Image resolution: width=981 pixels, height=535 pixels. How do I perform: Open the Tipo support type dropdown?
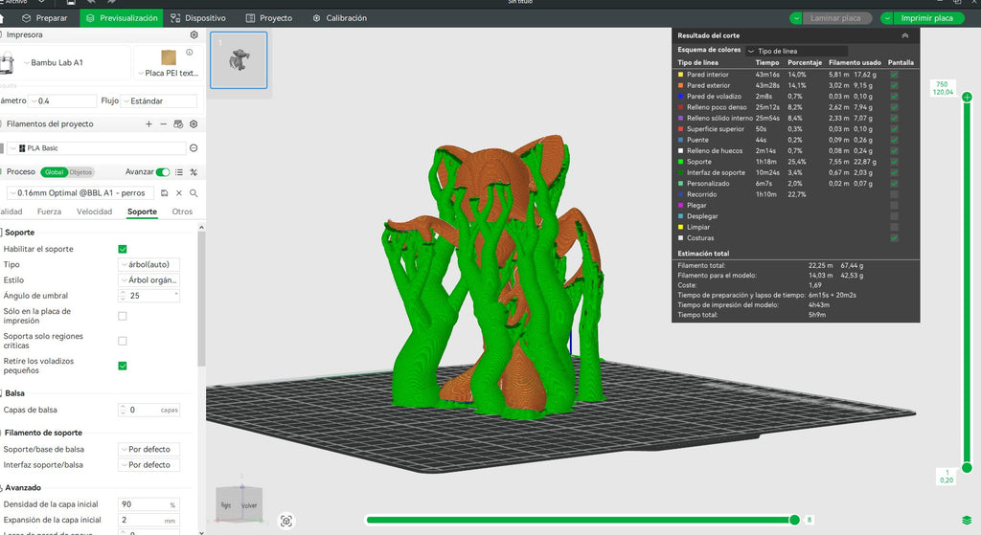point(148,264)
